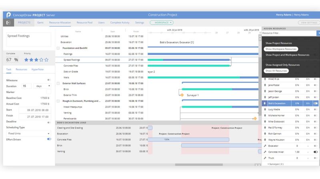Image resolution: width=320 pixels, height=179 pixels.
Task: Click person icon beside Lucy Wadie
Action: (x=265, y=109)
